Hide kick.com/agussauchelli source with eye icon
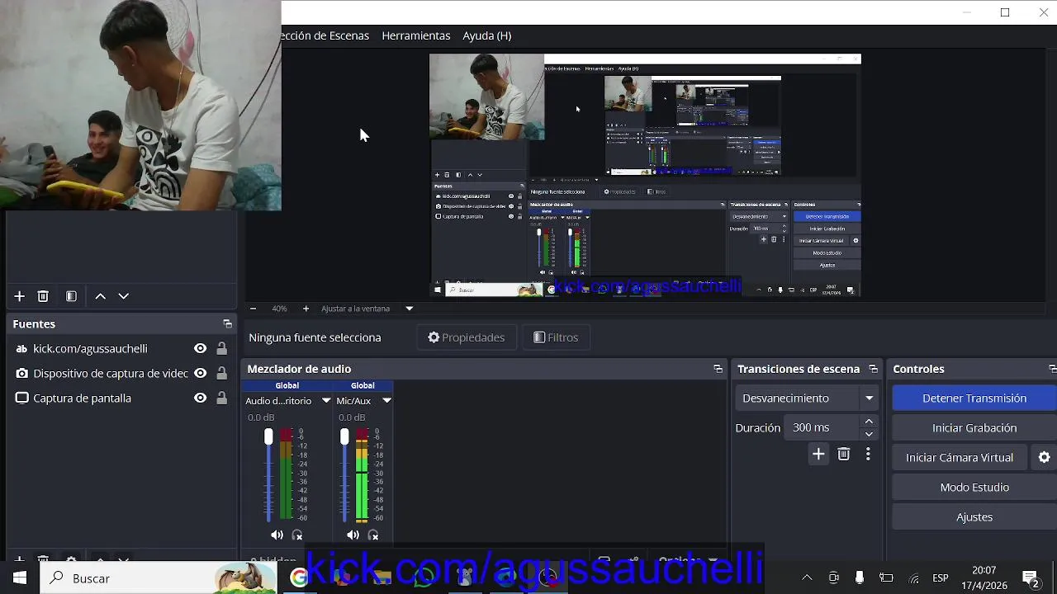Image resolution: width=1057 pixels, height=594 pixels. (x=200, y=349)
